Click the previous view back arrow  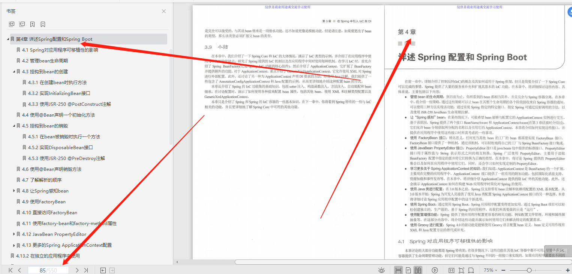tap(103, 270)
